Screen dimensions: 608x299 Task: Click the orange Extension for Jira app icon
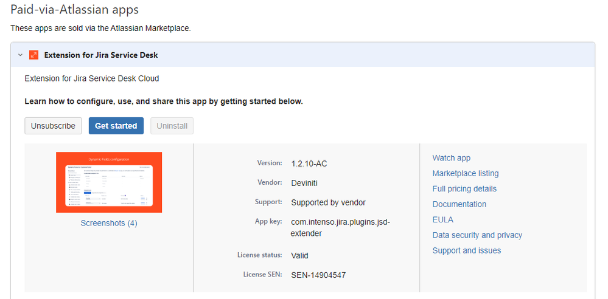coord(33,55)
